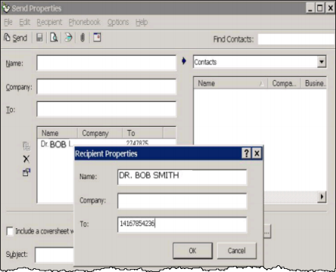Click the To field containing 14167854236
Screen dimensions: 336x272
tap(182, 224)
